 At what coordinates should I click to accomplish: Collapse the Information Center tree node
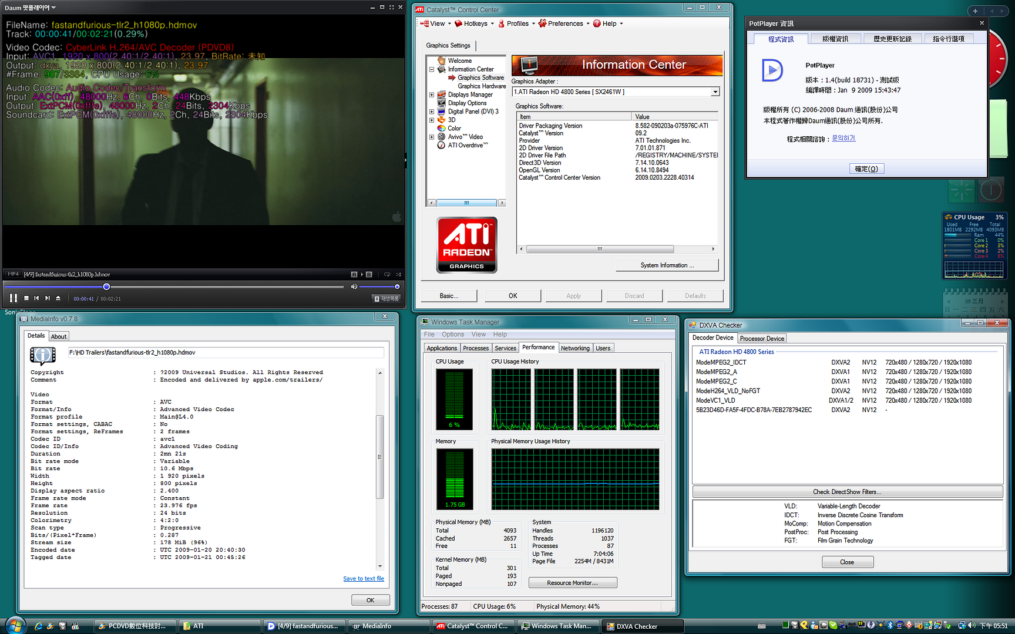pyautogui.click(x=432, y=69)
